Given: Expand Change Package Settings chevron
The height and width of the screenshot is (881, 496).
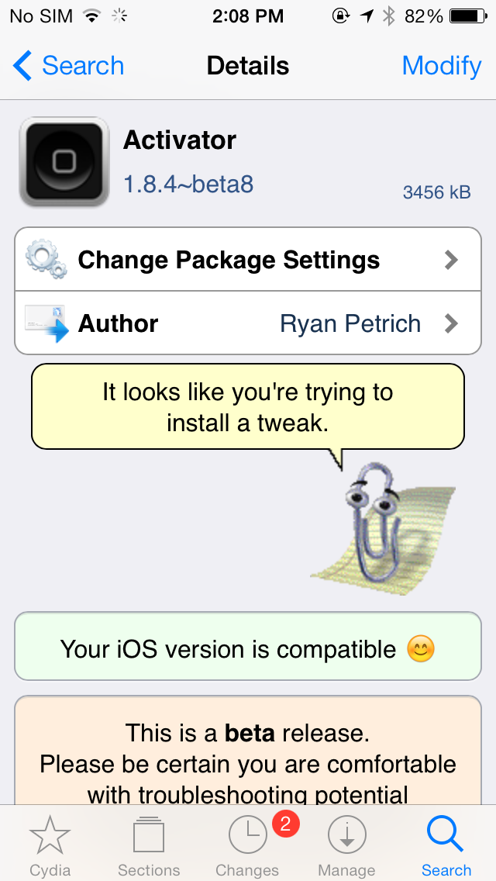Looking at the screenshot, I should pos(451,260).
